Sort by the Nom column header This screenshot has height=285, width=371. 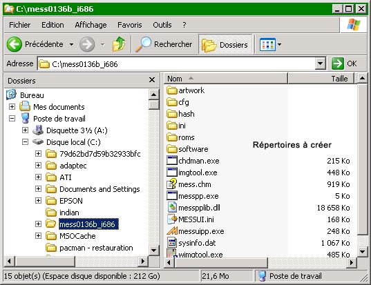pos(226,79)
